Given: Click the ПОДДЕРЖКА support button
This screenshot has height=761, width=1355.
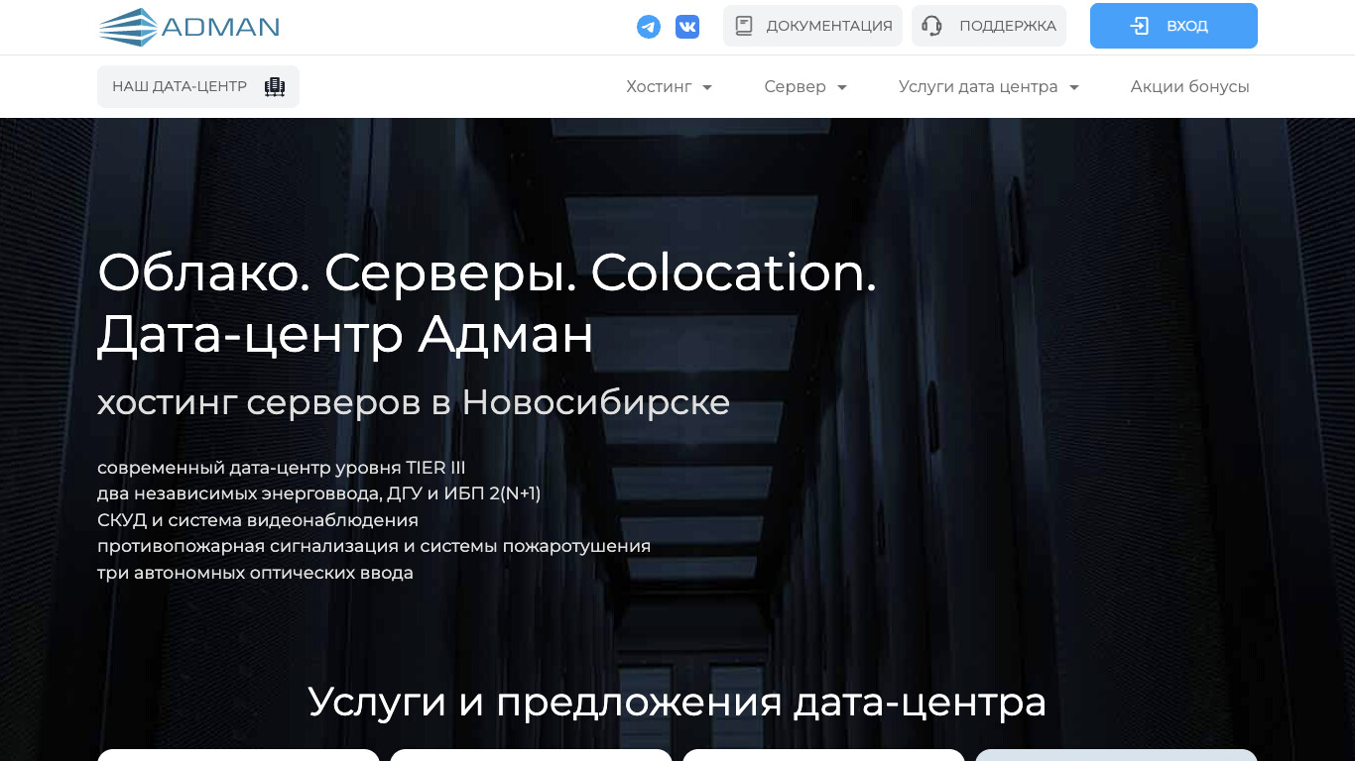Looking at the screenshot, I should click(989, 25).
